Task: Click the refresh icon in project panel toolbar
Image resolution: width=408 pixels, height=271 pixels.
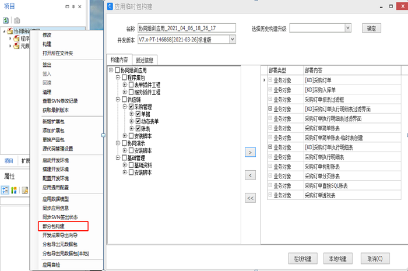Action: tap(5, 20)
